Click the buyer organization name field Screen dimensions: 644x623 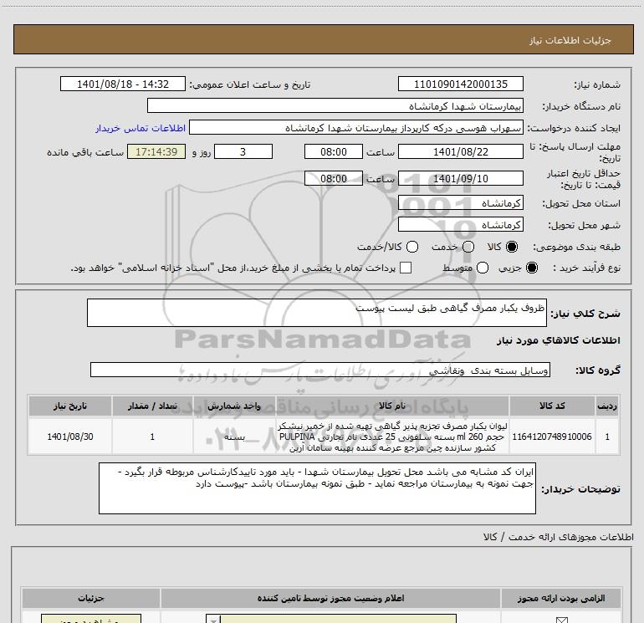coord(335,105)
